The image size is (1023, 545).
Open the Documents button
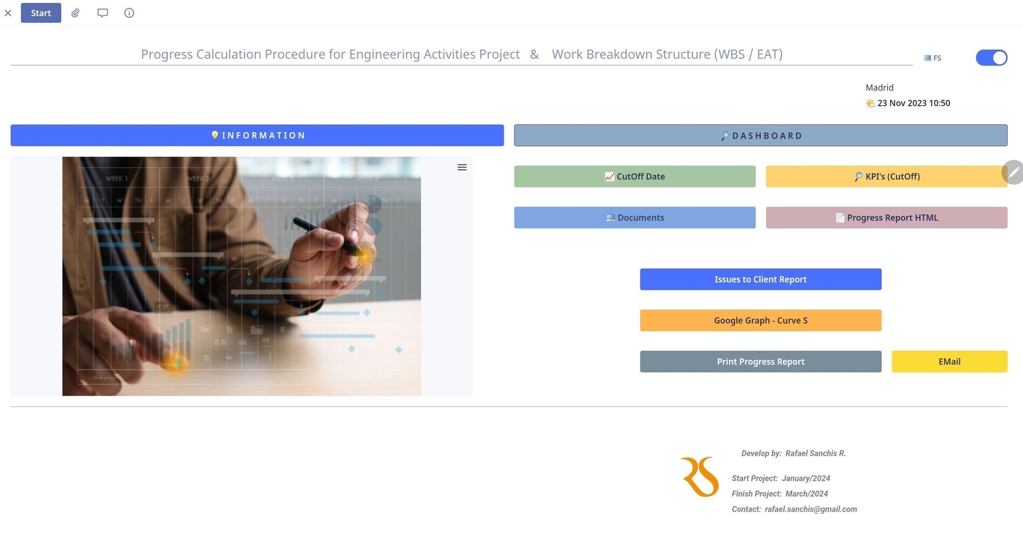[635, 218]
